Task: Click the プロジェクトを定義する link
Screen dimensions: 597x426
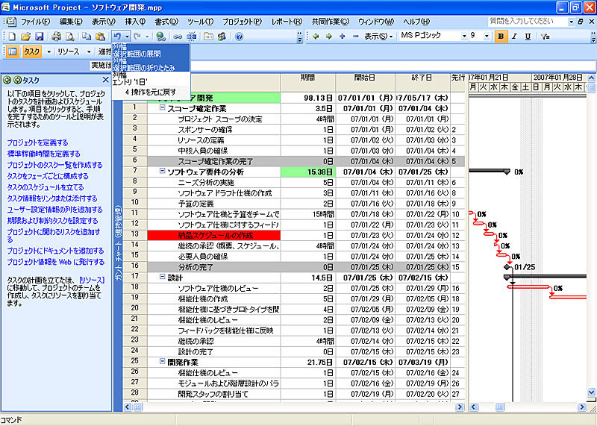Action: [x=37, y=142]
